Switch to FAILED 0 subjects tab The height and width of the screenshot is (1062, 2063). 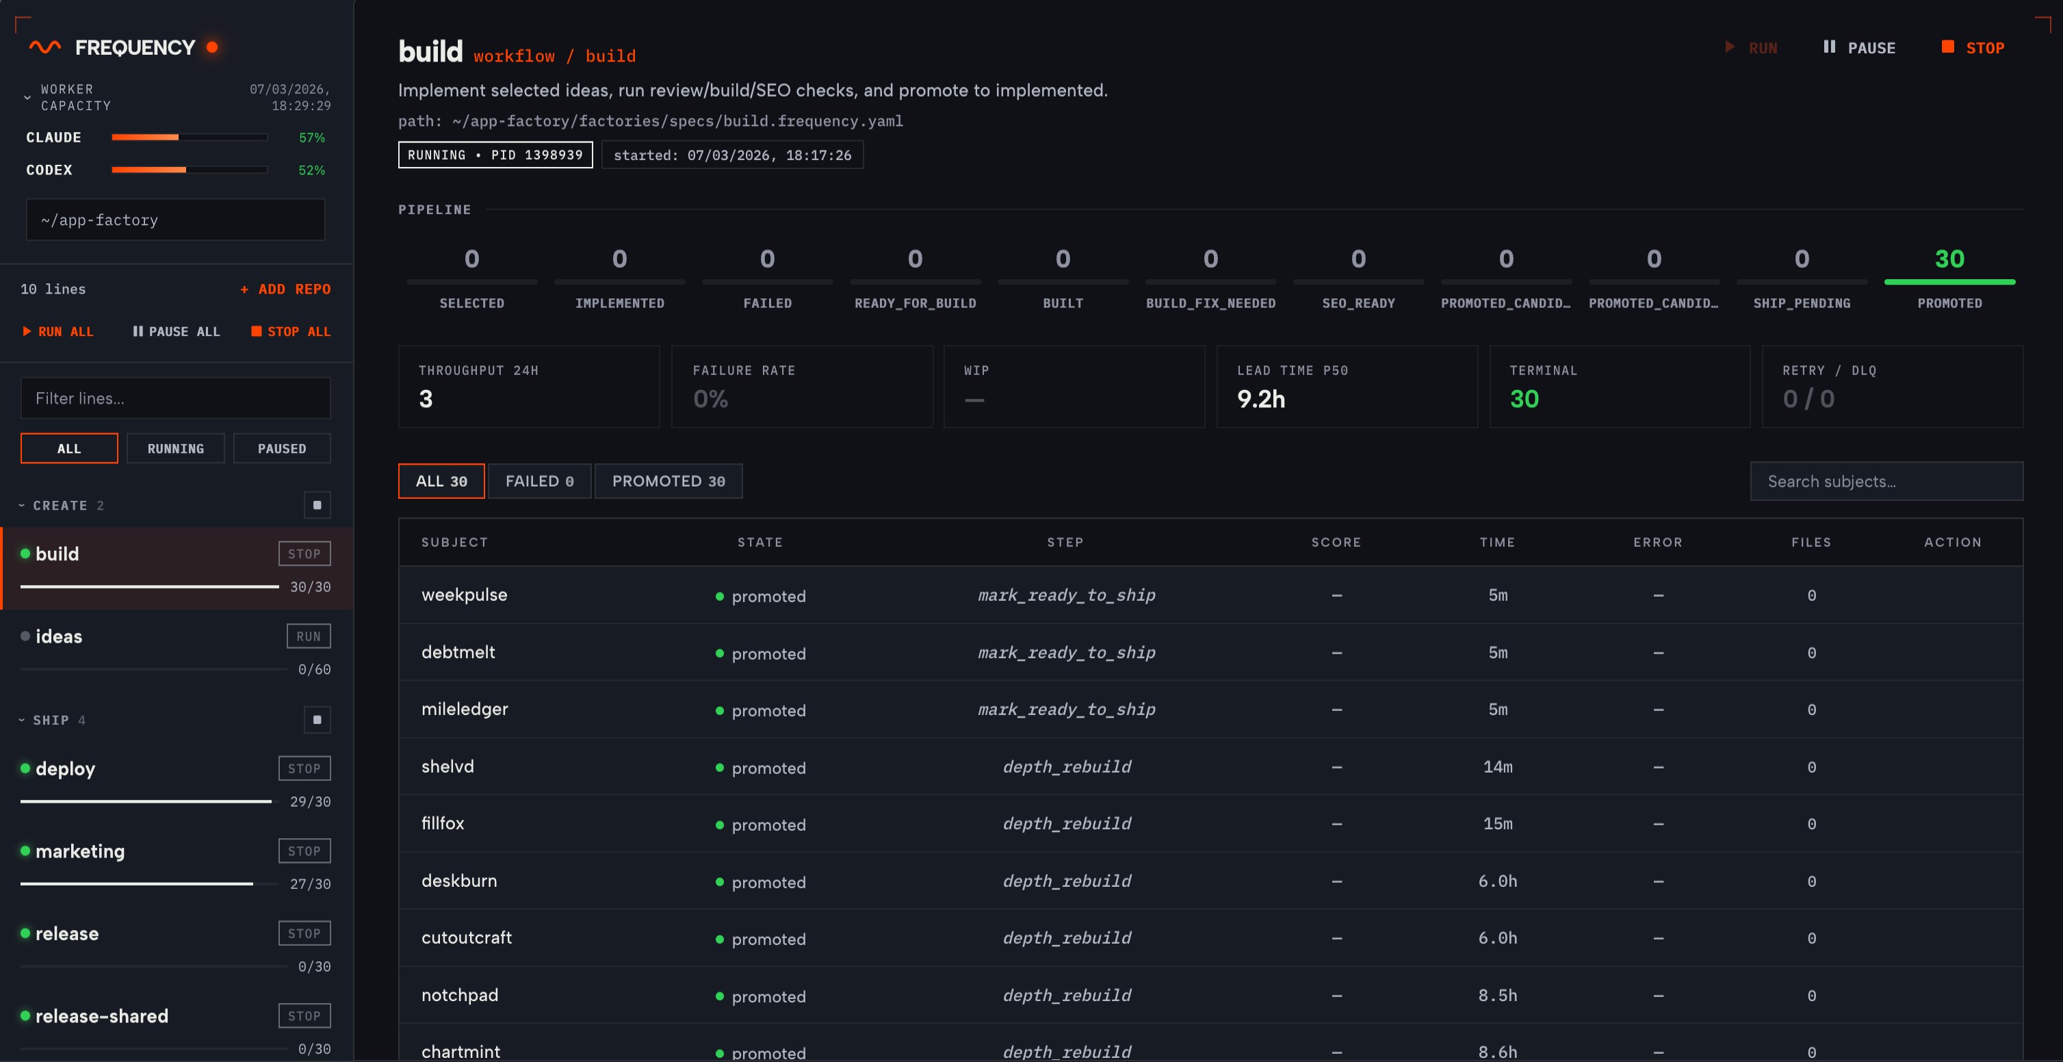(539, 481)
